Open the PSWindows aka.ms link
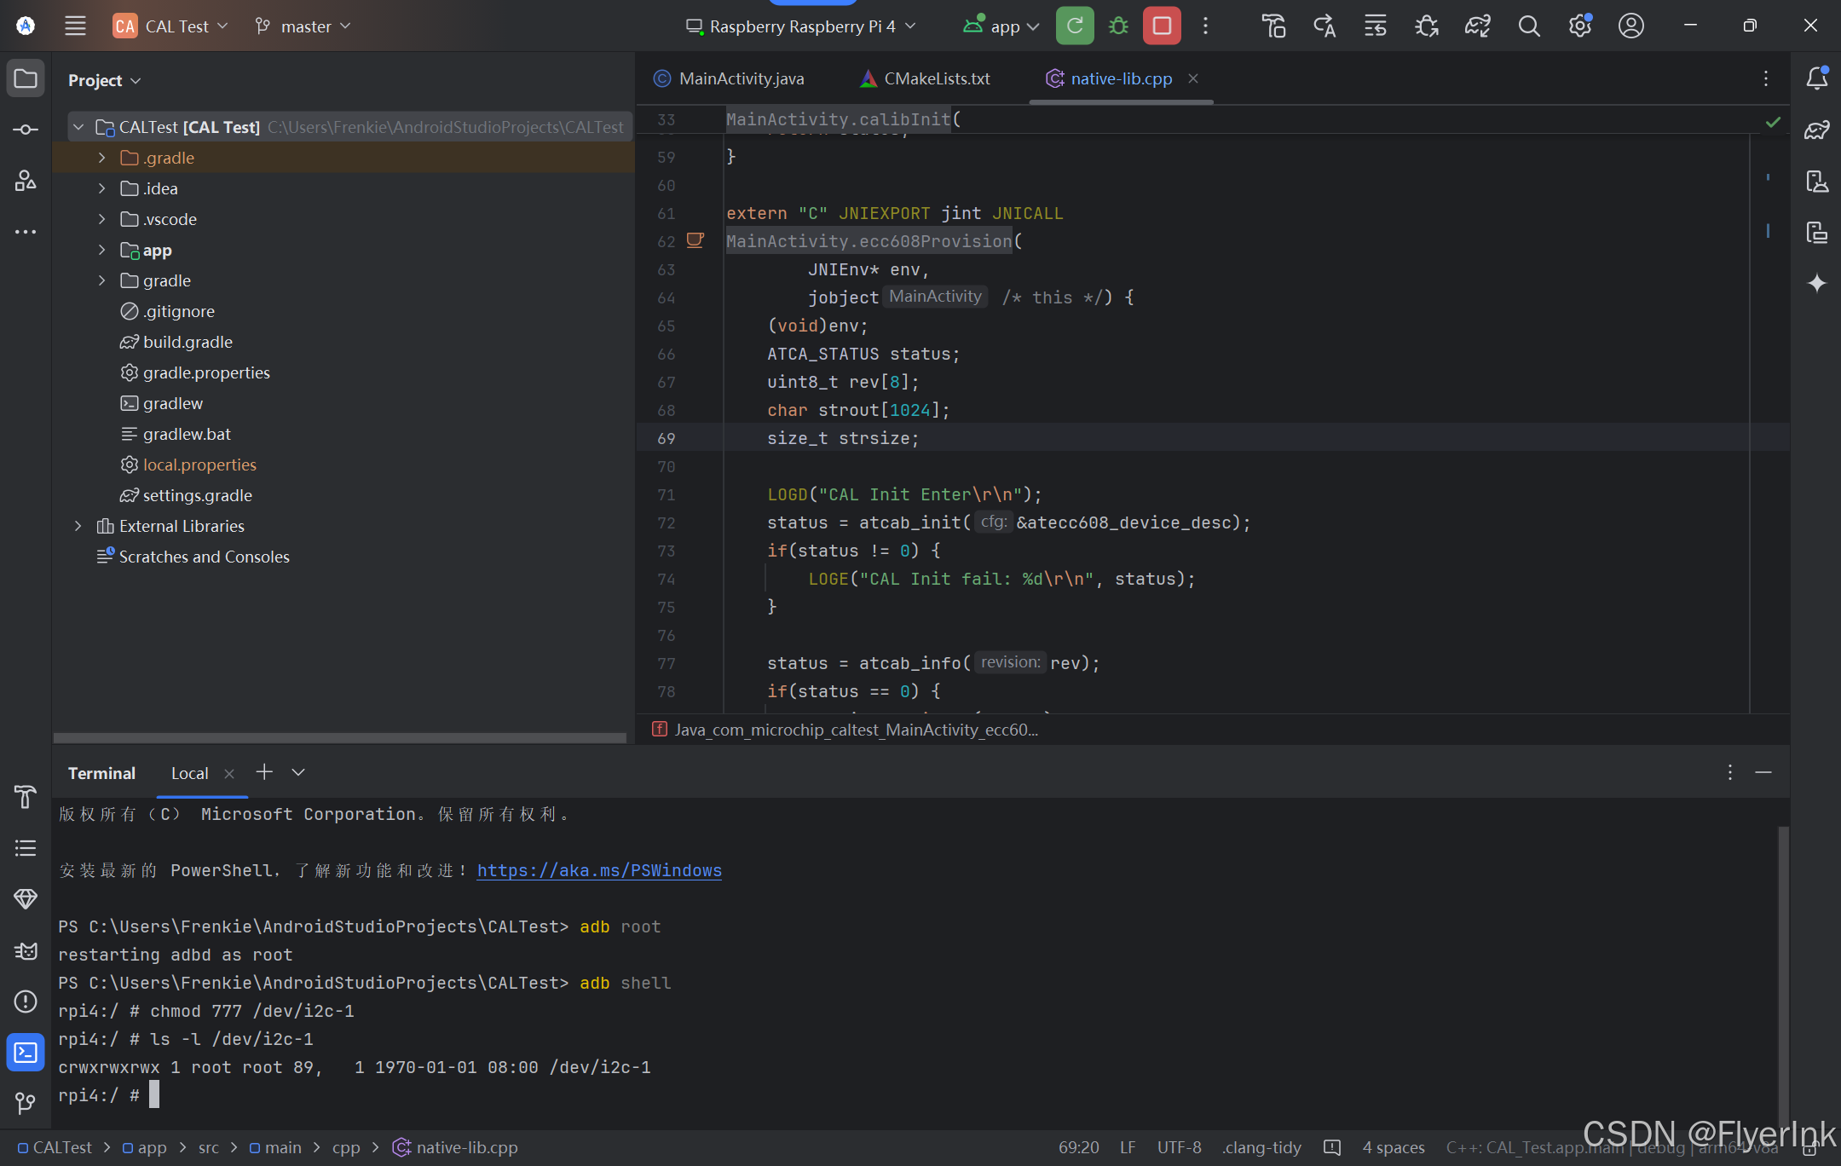This screenshot has height=1166, width=1841. point(599,870)
